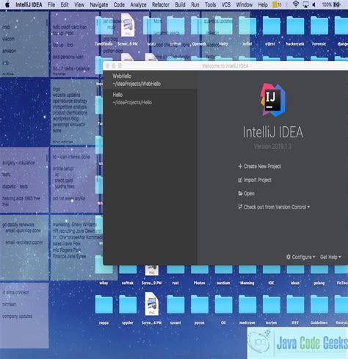This screenshot has width=348, height=359.
Task: Open the AirPlay display menu icon
Action: (x=305, y=4)
